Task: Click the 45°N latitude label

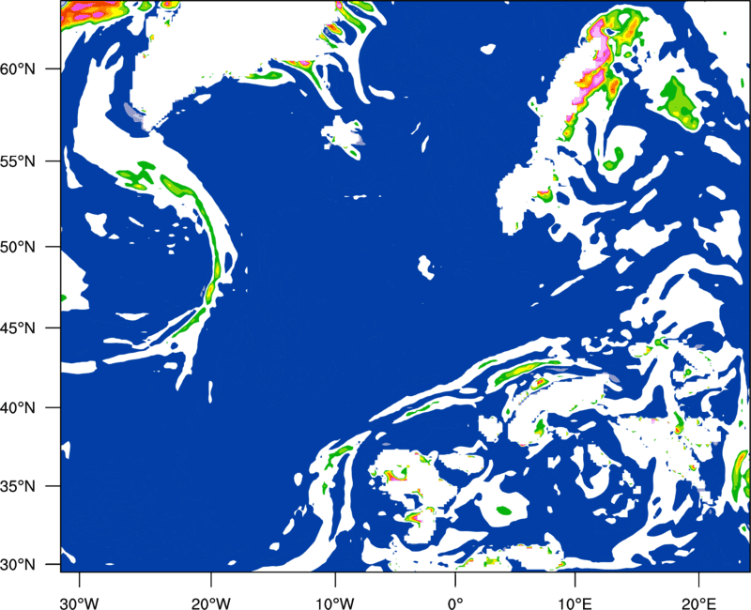Action: (18, 328)
